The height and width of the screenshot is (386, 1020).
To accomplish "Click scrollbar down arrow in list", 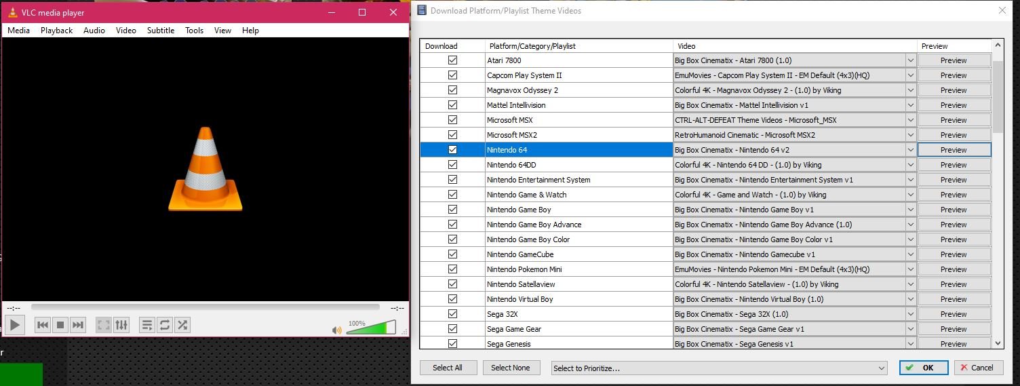I will coord(998,343).
